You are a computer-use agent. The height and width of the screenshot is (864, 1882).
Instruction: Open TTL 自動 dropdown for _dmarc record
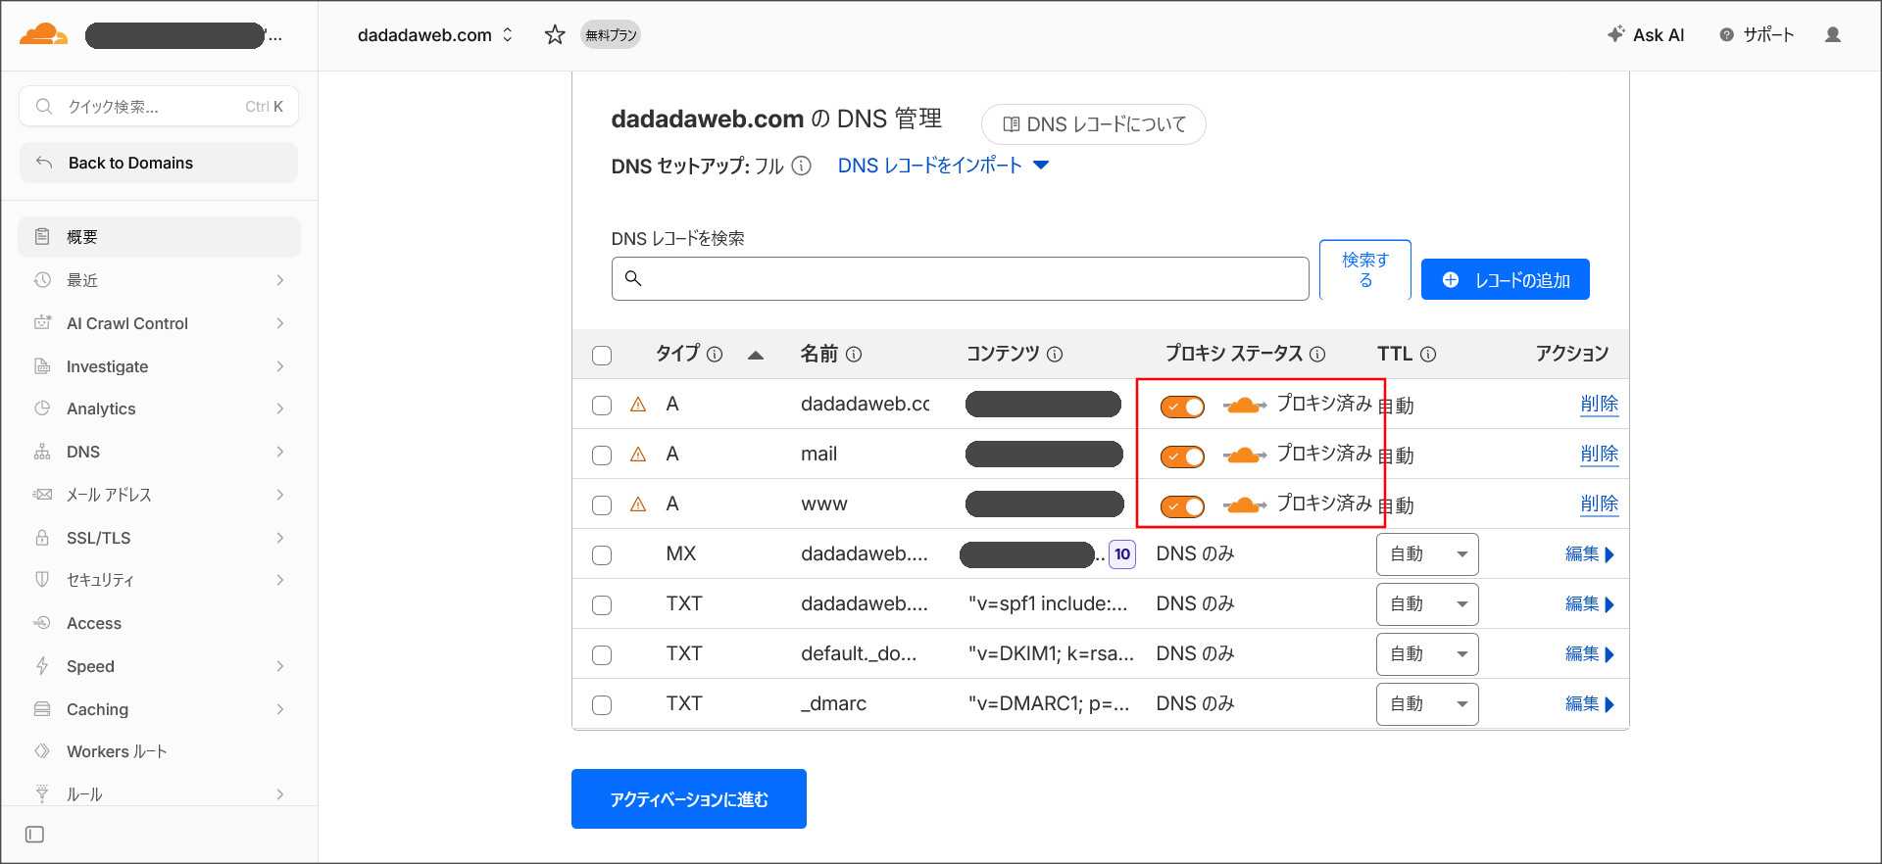(x=1427, y=704)
